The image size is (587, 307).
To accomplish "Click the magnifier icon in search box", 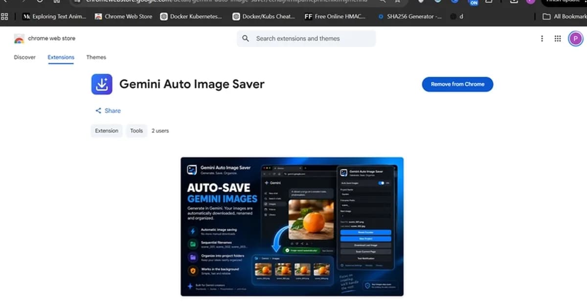I will (x=246, y=39).
